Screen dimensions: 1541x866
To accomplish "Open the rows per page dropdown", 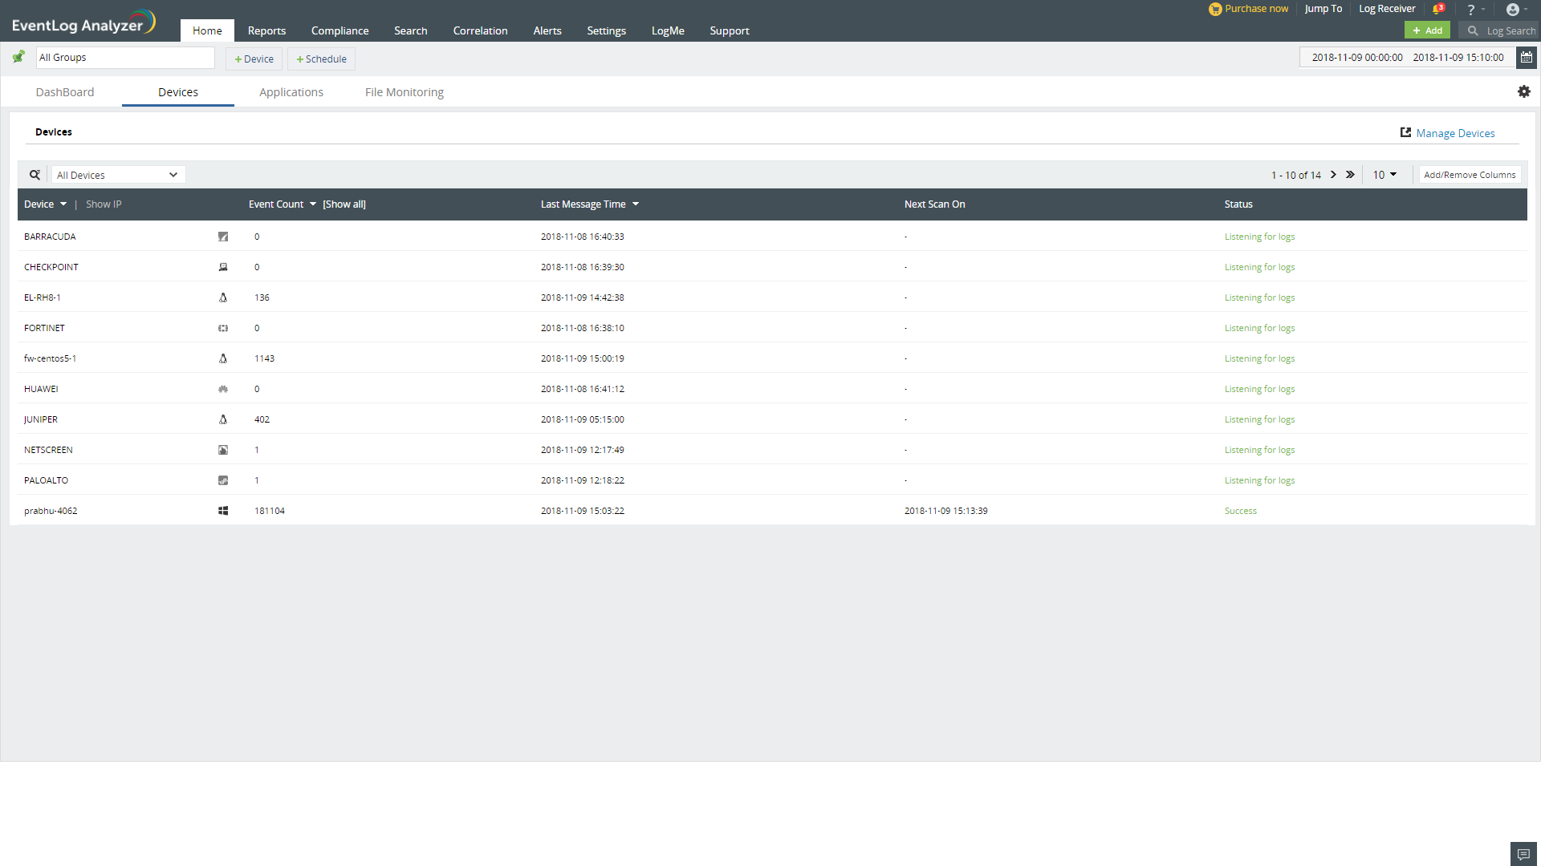I will [1384, 175].
